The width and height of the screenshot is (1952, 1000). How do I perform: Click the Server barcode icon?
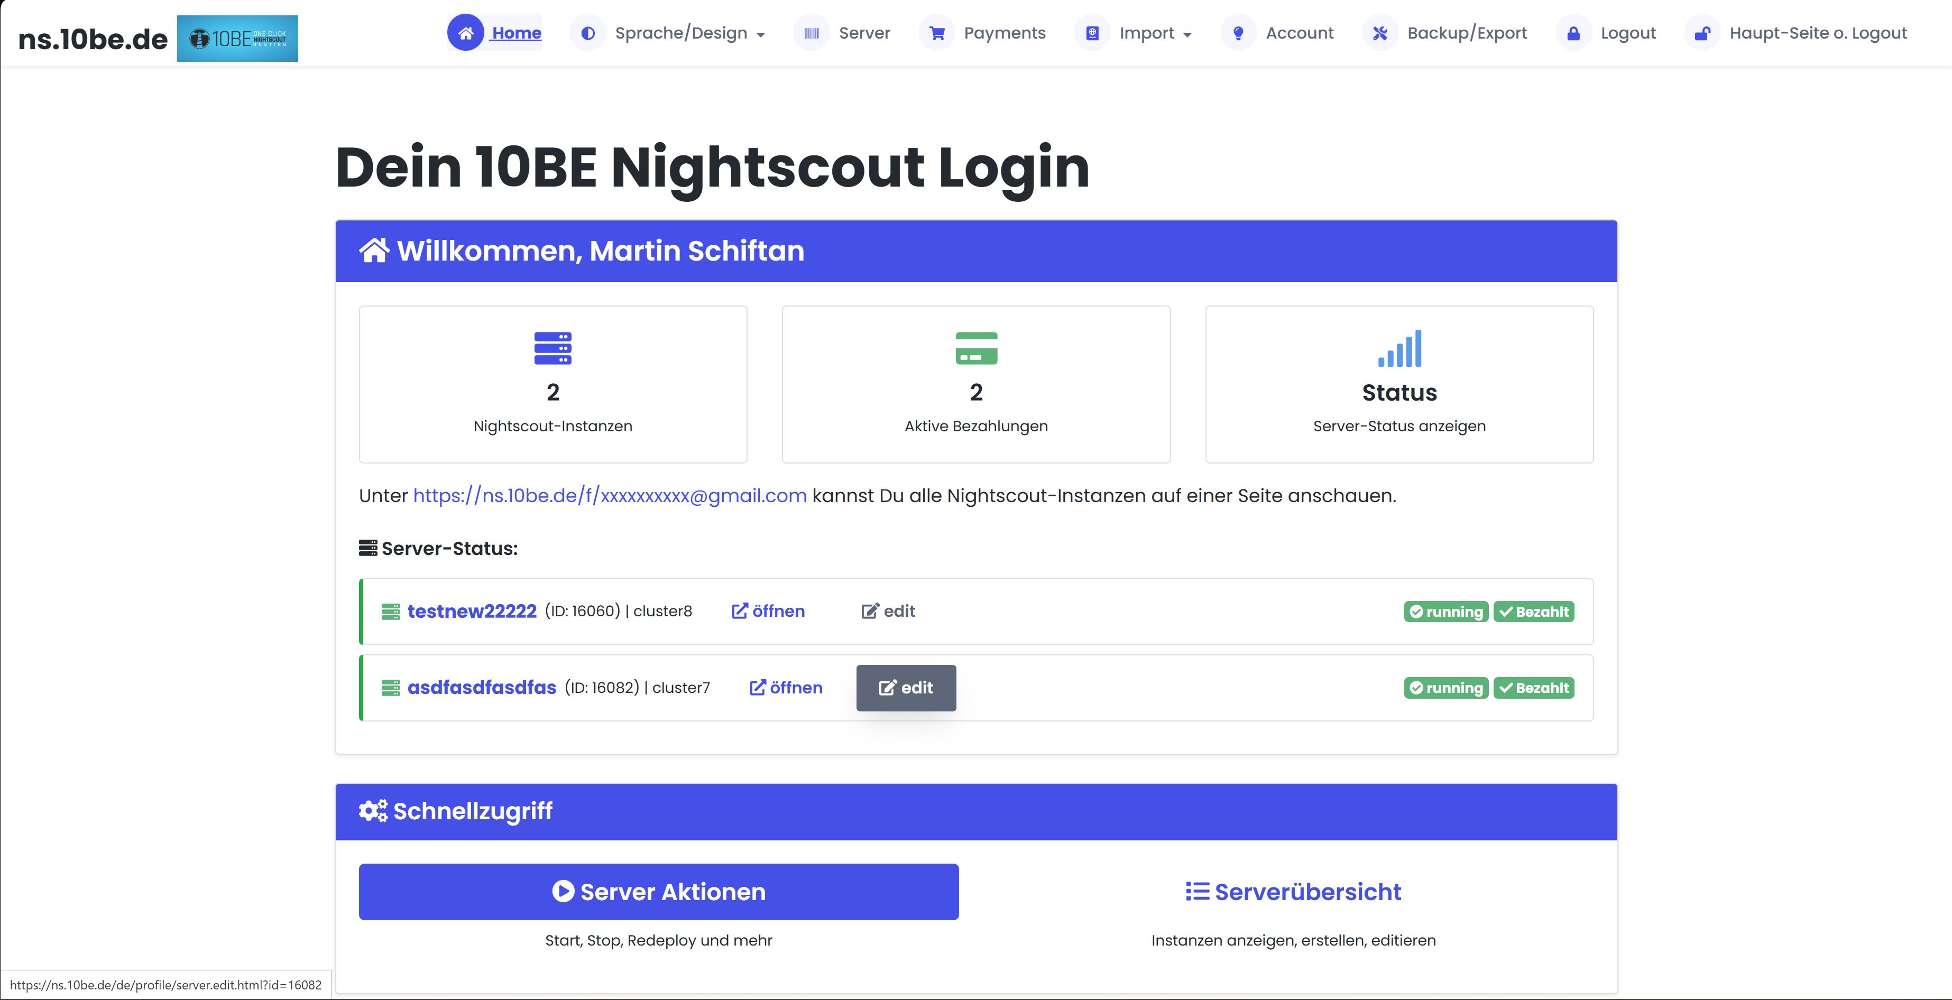[x=812, y=33]
